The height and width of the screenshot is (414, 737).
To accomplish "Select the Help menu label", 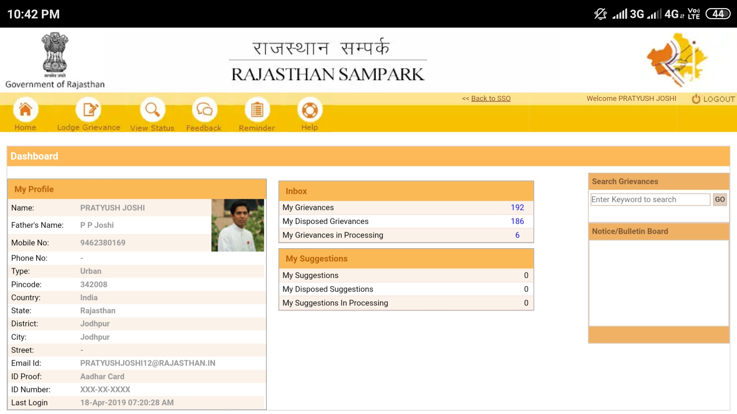I will tap(309, 127).
